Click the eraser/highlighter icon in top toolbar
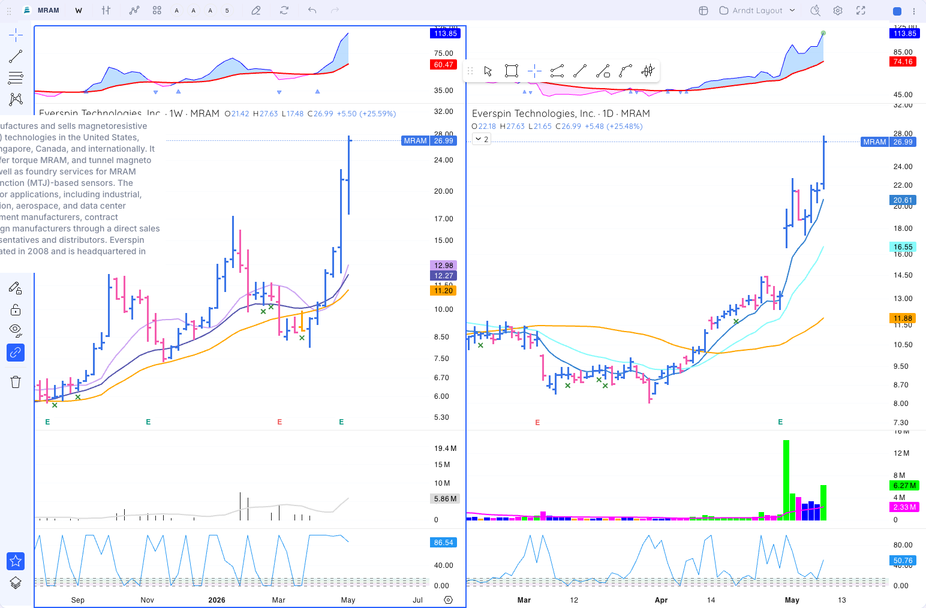The height and width of the screenshot is (608, 926). tap(256, 10)
